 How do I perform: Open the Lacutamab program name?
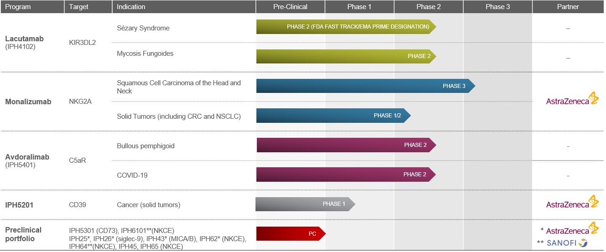click(x=22, y=39)
